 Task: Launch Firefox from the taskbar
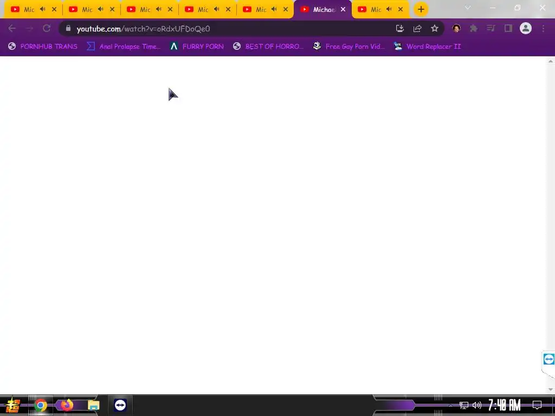click(67, 405)
